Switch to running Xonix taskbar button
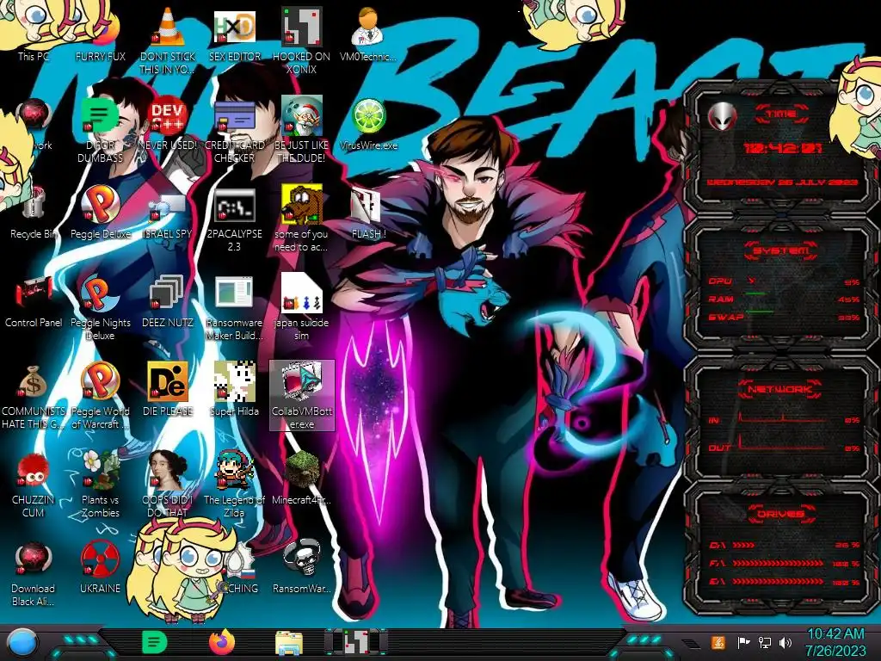The width and height of the screenshot is (881, 661). pos(355,642)
